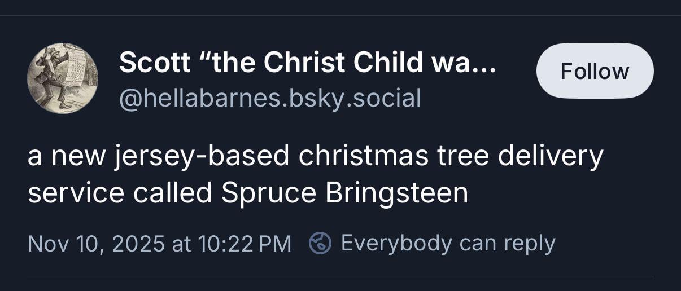The width and height of the screenshot is (681, 291).
Task: Click the Follow button
Action: point(595,71)
